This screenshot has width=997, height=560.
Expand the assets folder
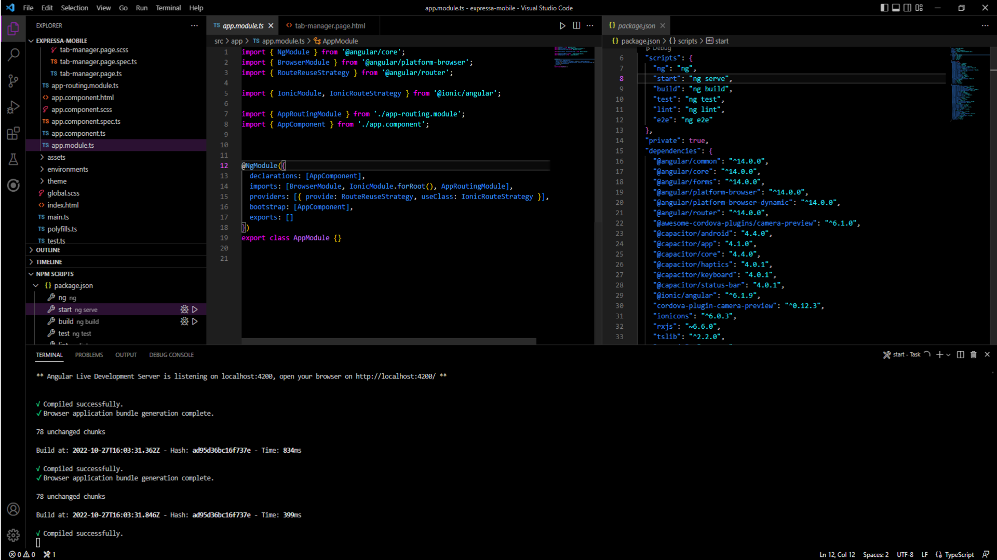56,157
